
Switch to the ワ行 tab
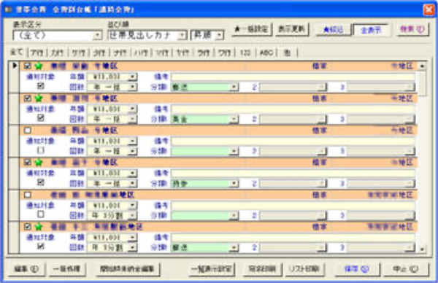tap(224, 53)
